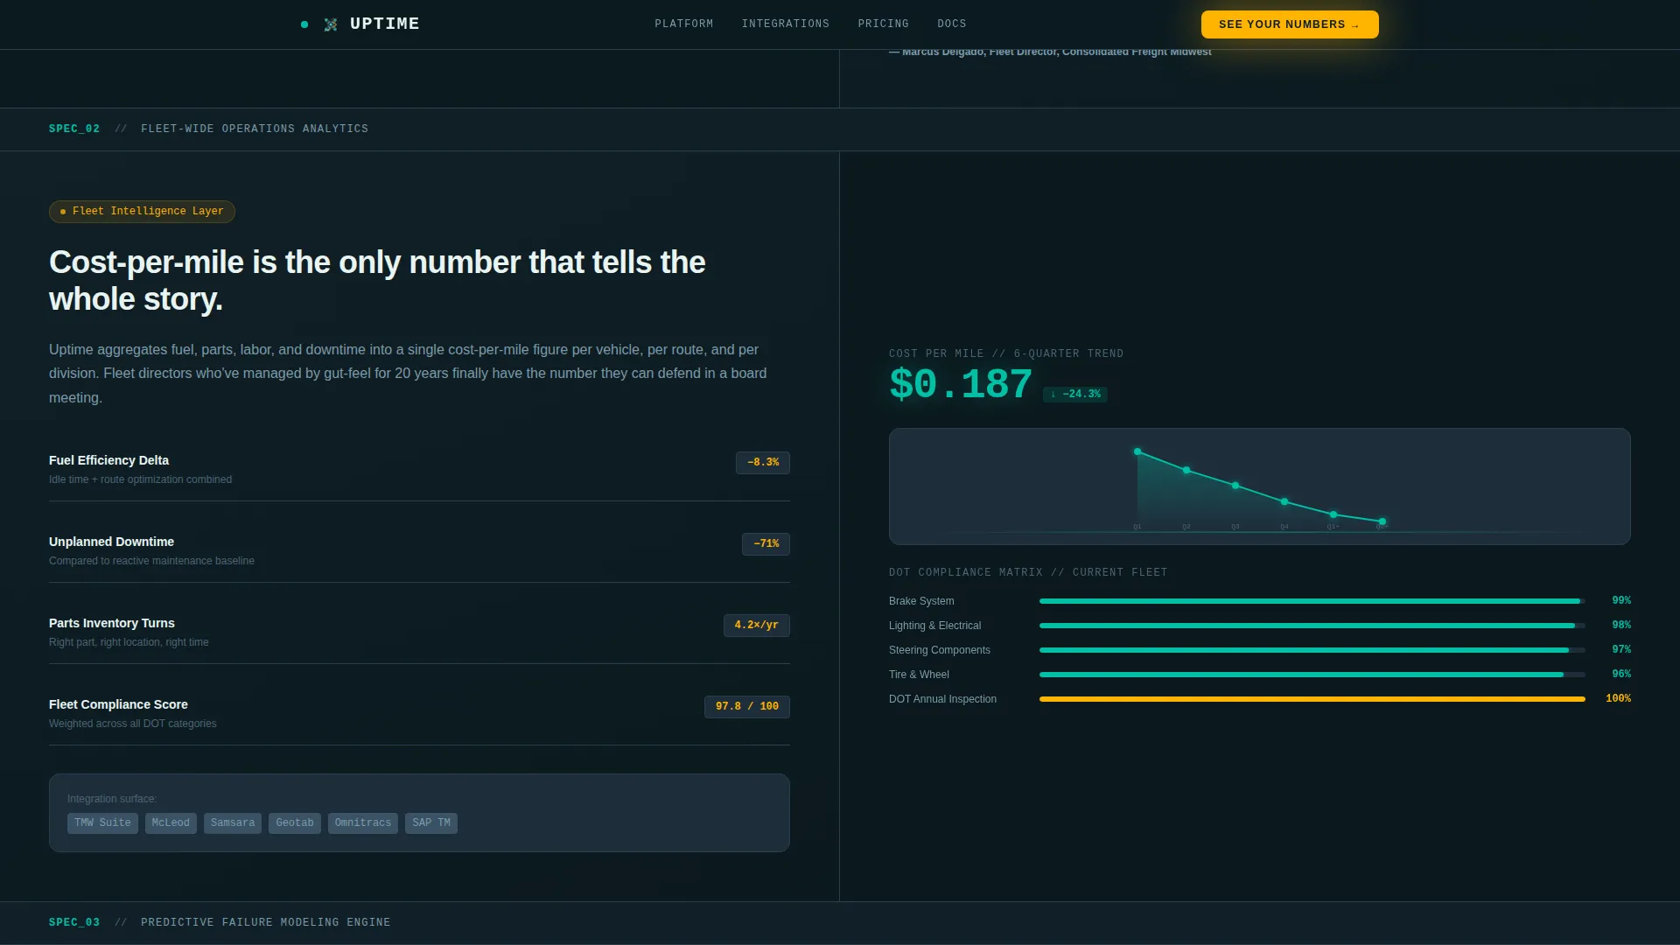1680x945 pixels.
Task: Click the $0.187 cost per mile figure
Action: pos(961,385)
